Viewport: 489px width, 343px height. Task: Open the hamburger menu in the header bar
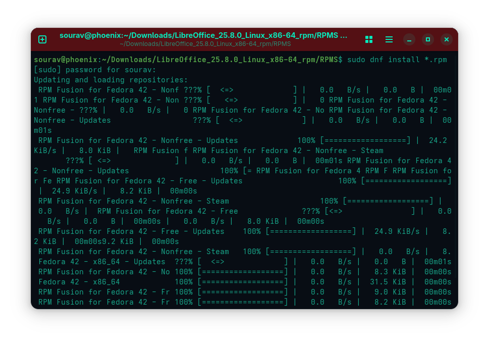(x=389, y=39)
